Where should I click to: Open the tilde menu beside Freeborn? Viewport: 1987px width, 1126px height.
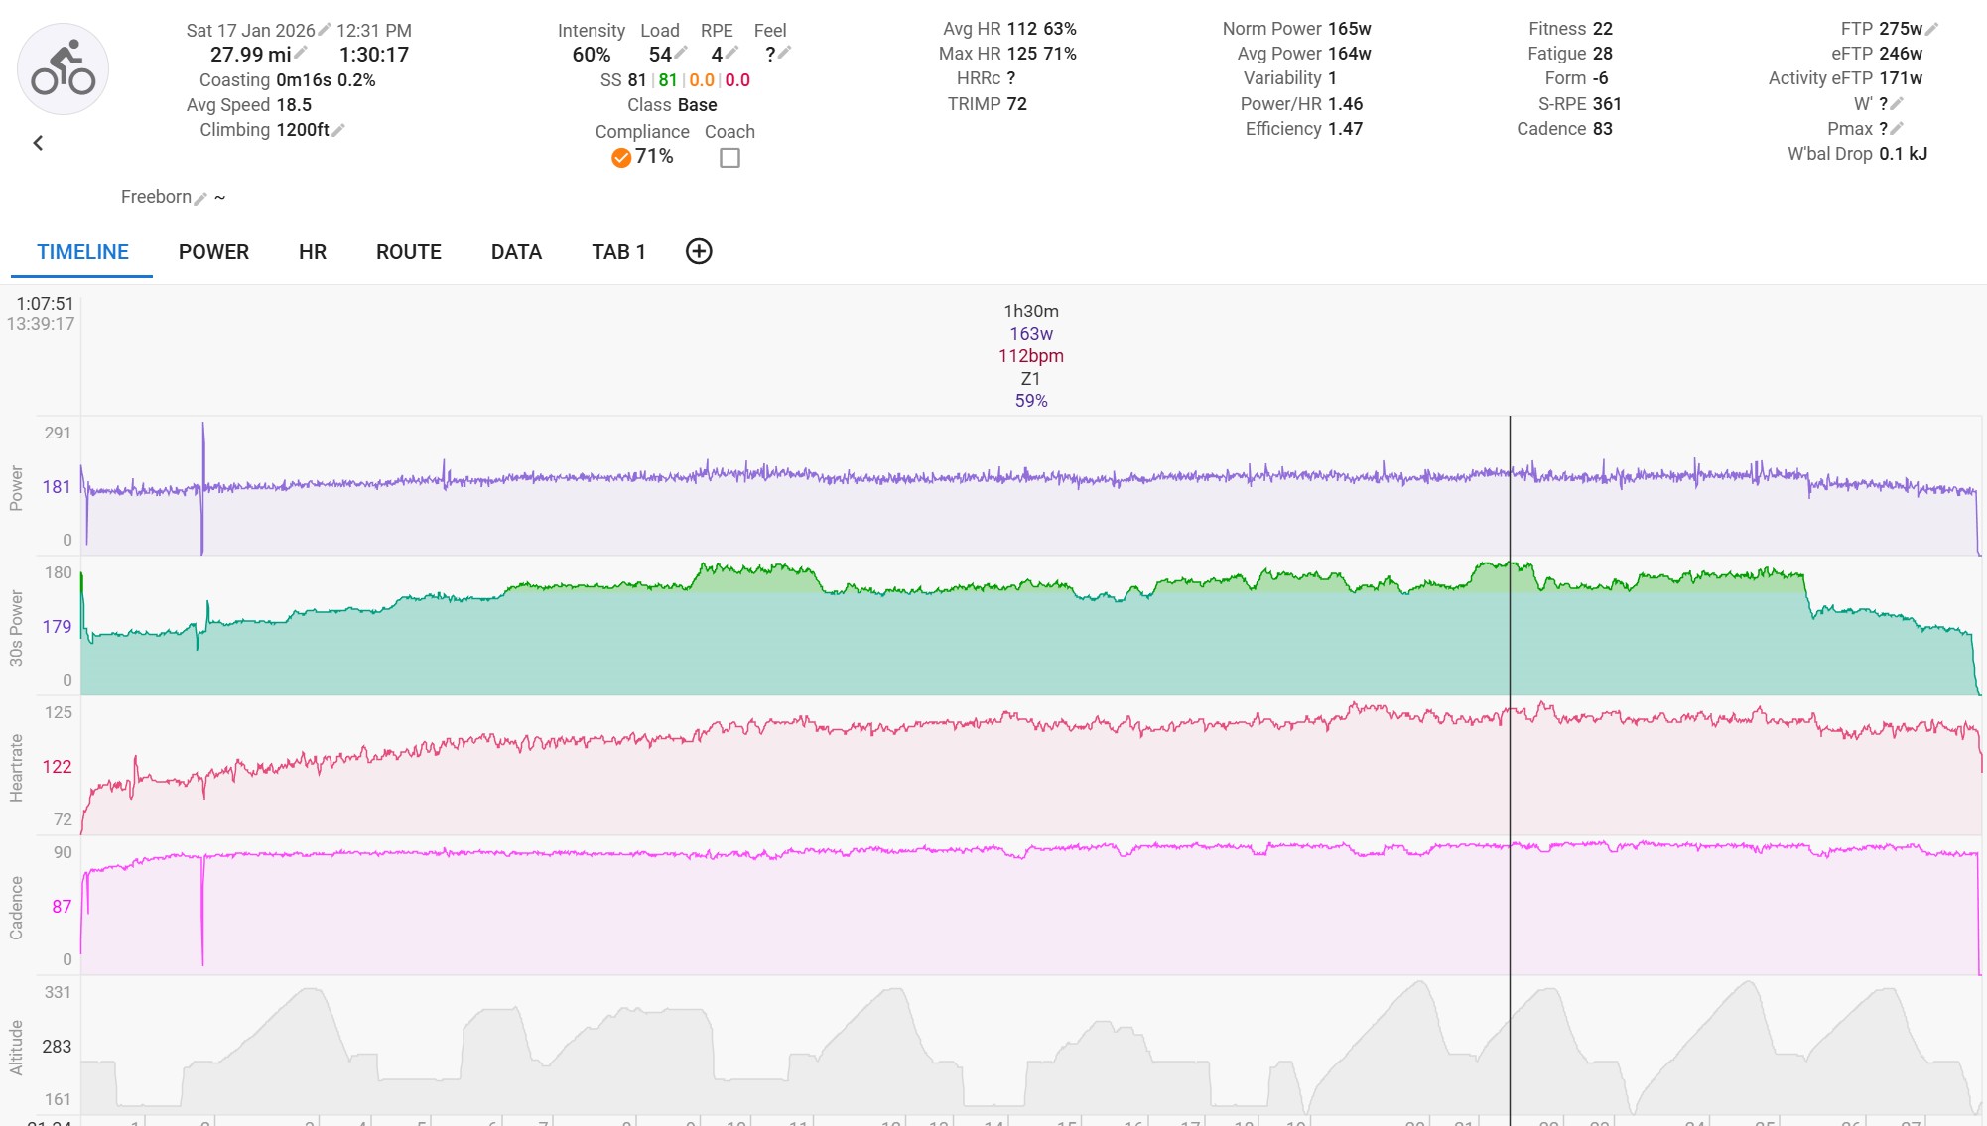tap(220, 198)
